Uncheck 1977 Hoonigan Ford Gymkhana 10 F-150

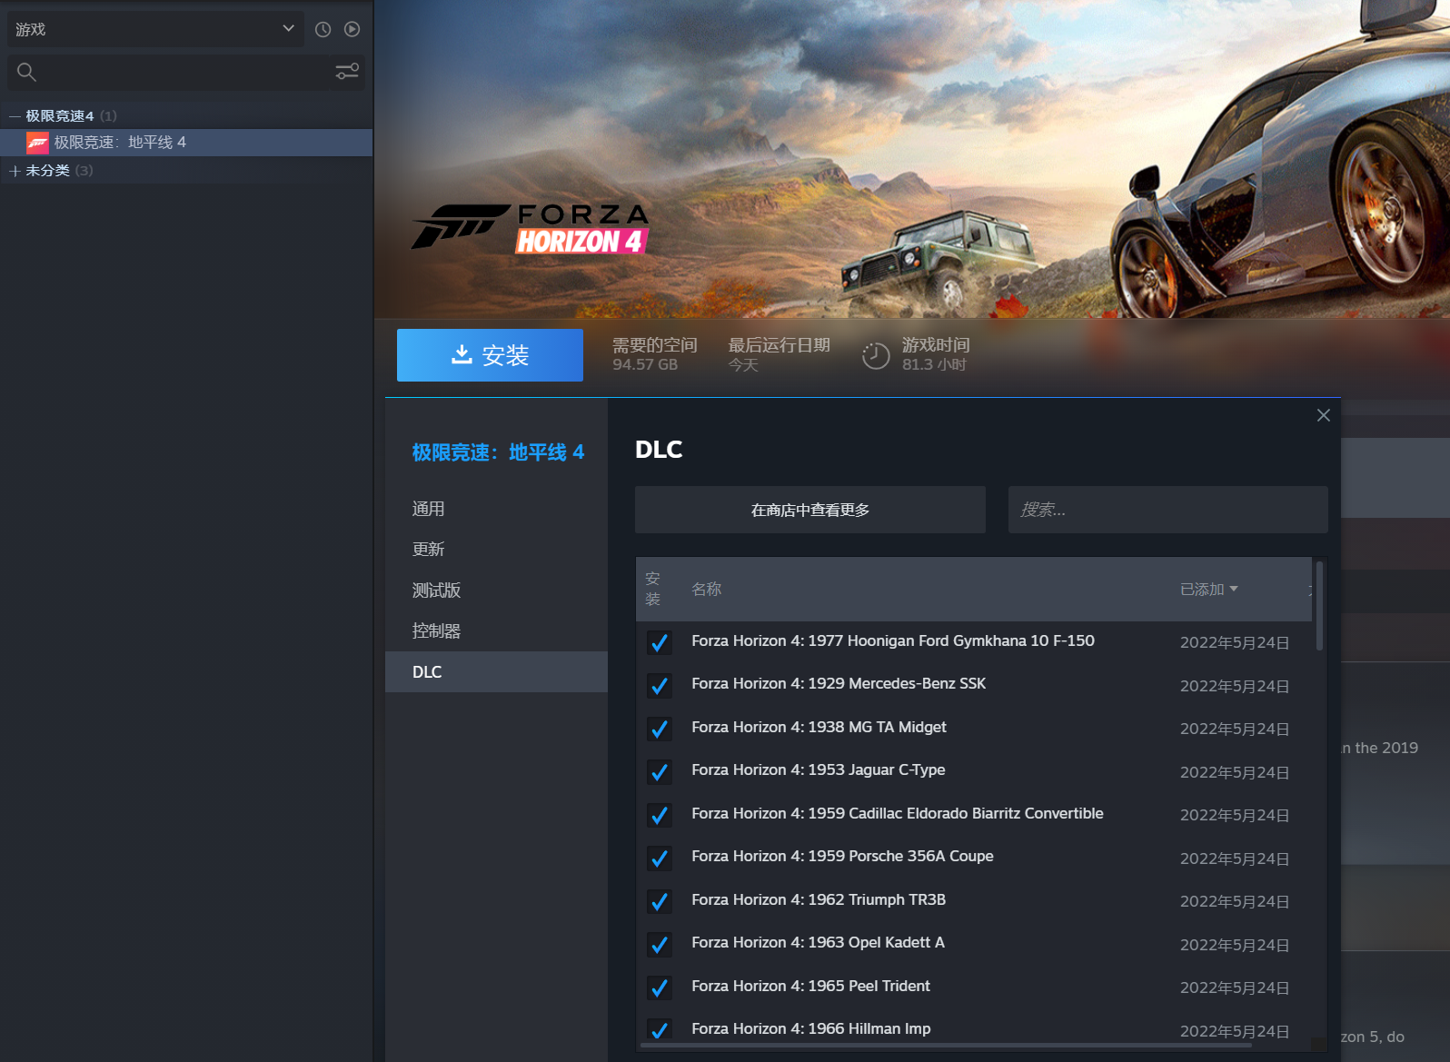[660, 642]
